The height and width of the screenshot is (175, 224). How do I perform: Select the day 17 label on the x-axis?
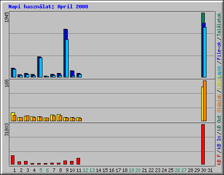118,170
